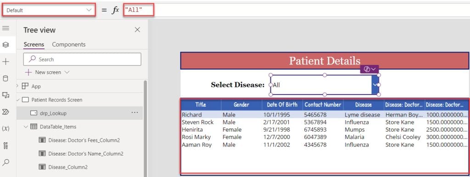470x177 pixels.
Task: Select the Henirita row
Action: click(x=325, y=129)
